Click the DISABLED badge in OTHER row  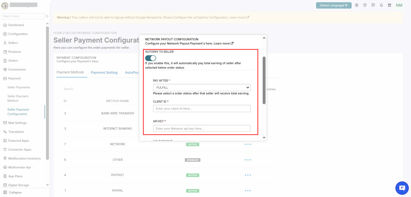coord(192,160)
